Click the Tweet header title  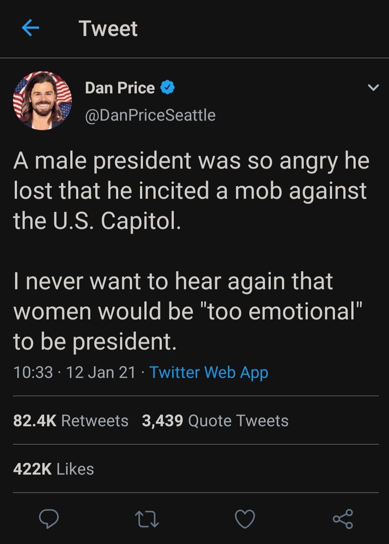108,29
